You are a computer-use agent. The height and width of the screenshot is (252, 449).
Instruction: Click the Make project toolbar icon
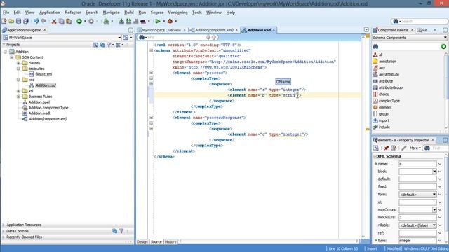click(x=121, y=21)
